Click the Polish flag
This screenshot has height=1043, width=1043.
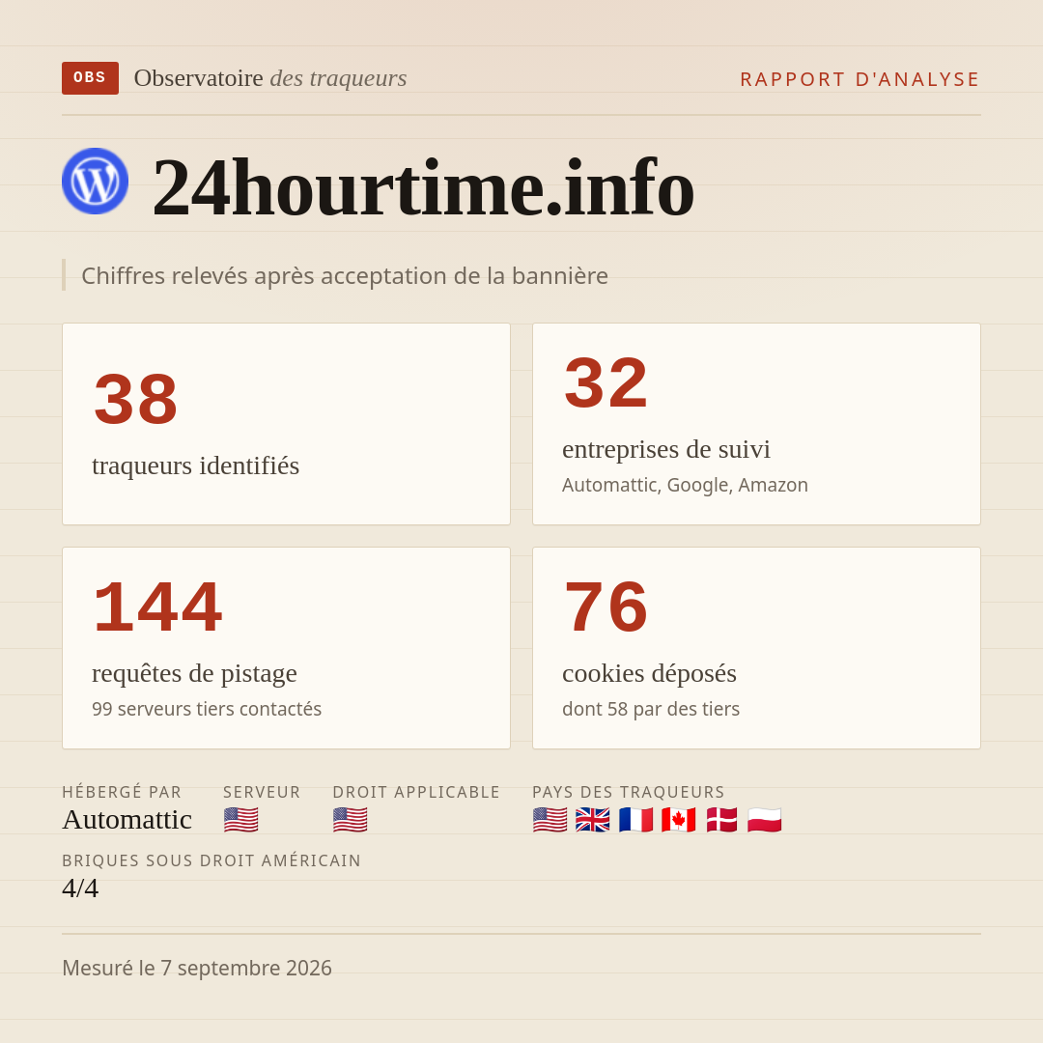pos(764,820)
